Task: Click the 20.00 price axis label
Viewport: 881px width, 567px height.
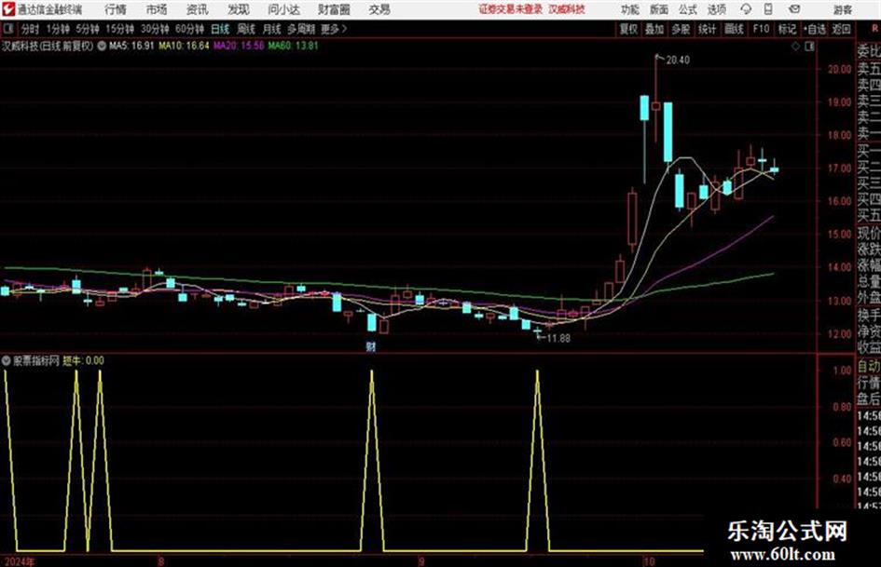Action: tap(839, 69)
